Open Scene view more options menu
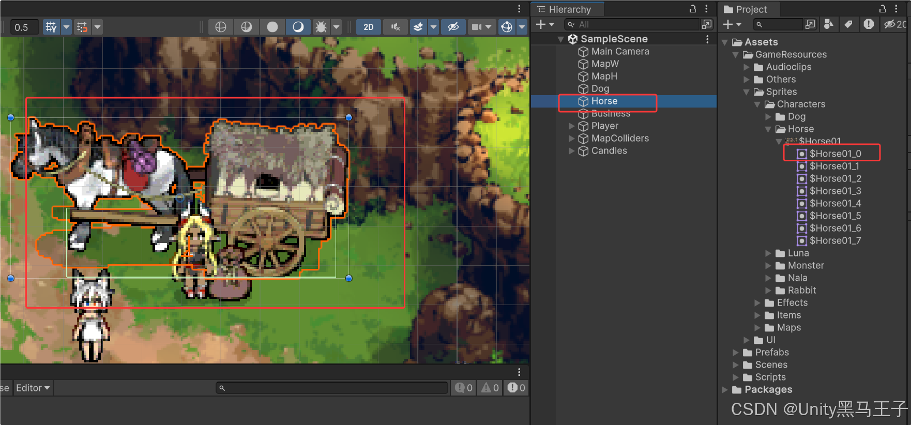 [x=519, y=9]
